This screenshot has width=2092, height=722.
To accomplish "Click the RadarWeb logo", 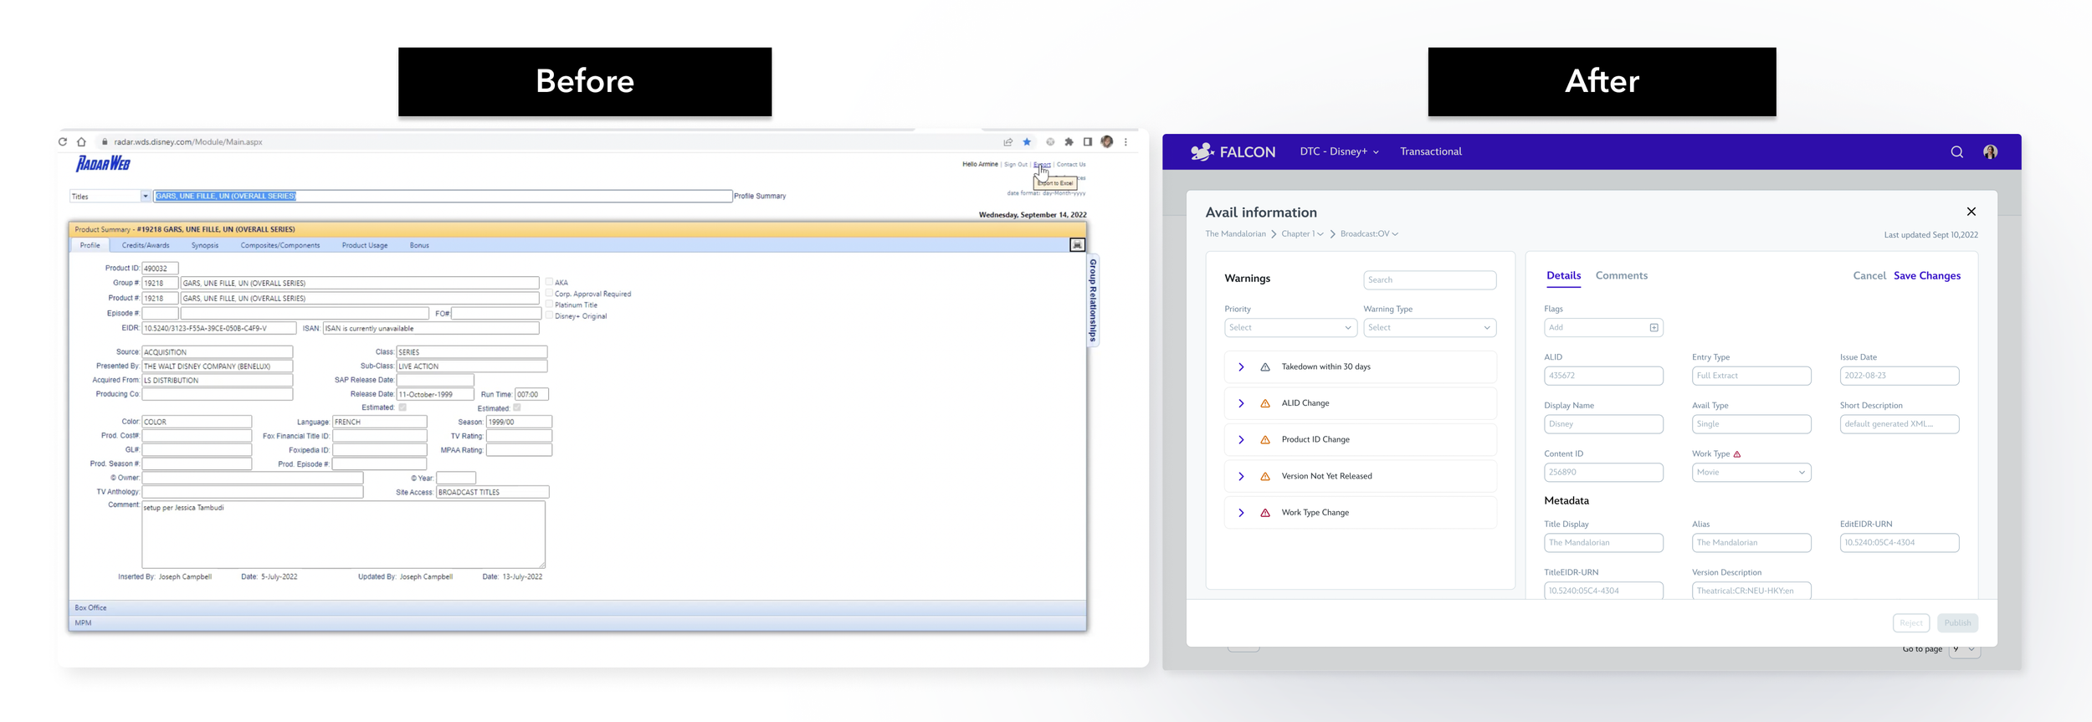I will coord(103,164).
